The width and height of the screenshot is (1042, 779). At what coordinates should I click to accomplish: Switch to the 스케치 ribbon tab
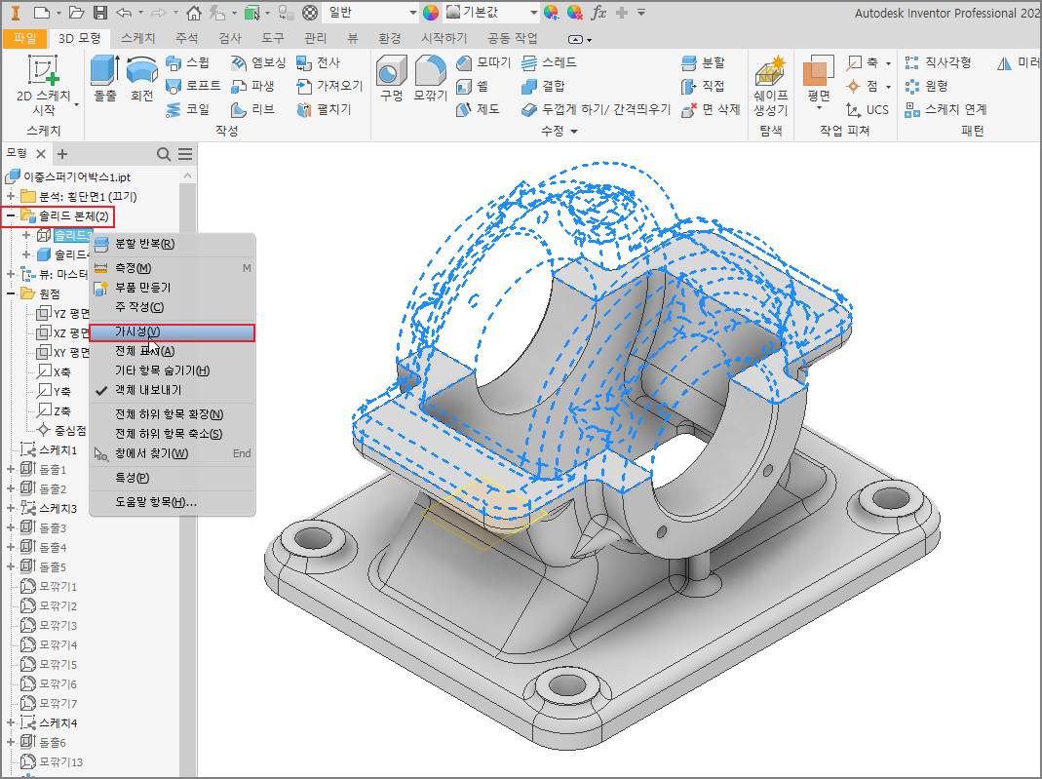pyautogui.click(x=137, y=38)
